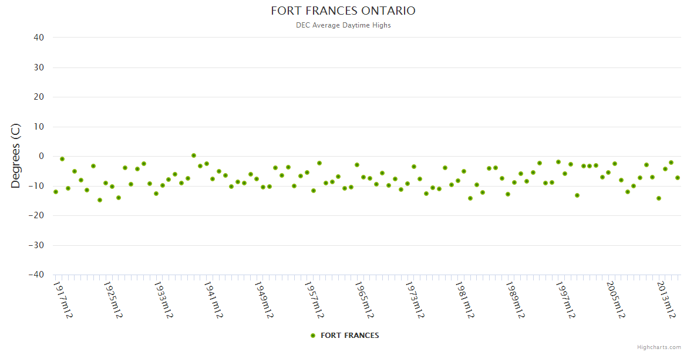Click the 1917m12 x-axis label
The width and height of the screenshot is (687, 352).
click(x=63, y=299)
